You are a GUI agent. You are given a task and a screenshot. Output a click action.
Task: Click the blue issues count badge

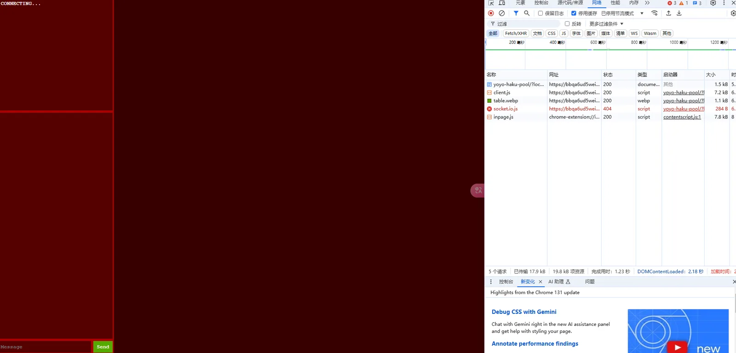(697, 3)
